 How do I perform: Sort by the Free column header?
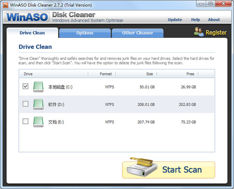(177, 74)
